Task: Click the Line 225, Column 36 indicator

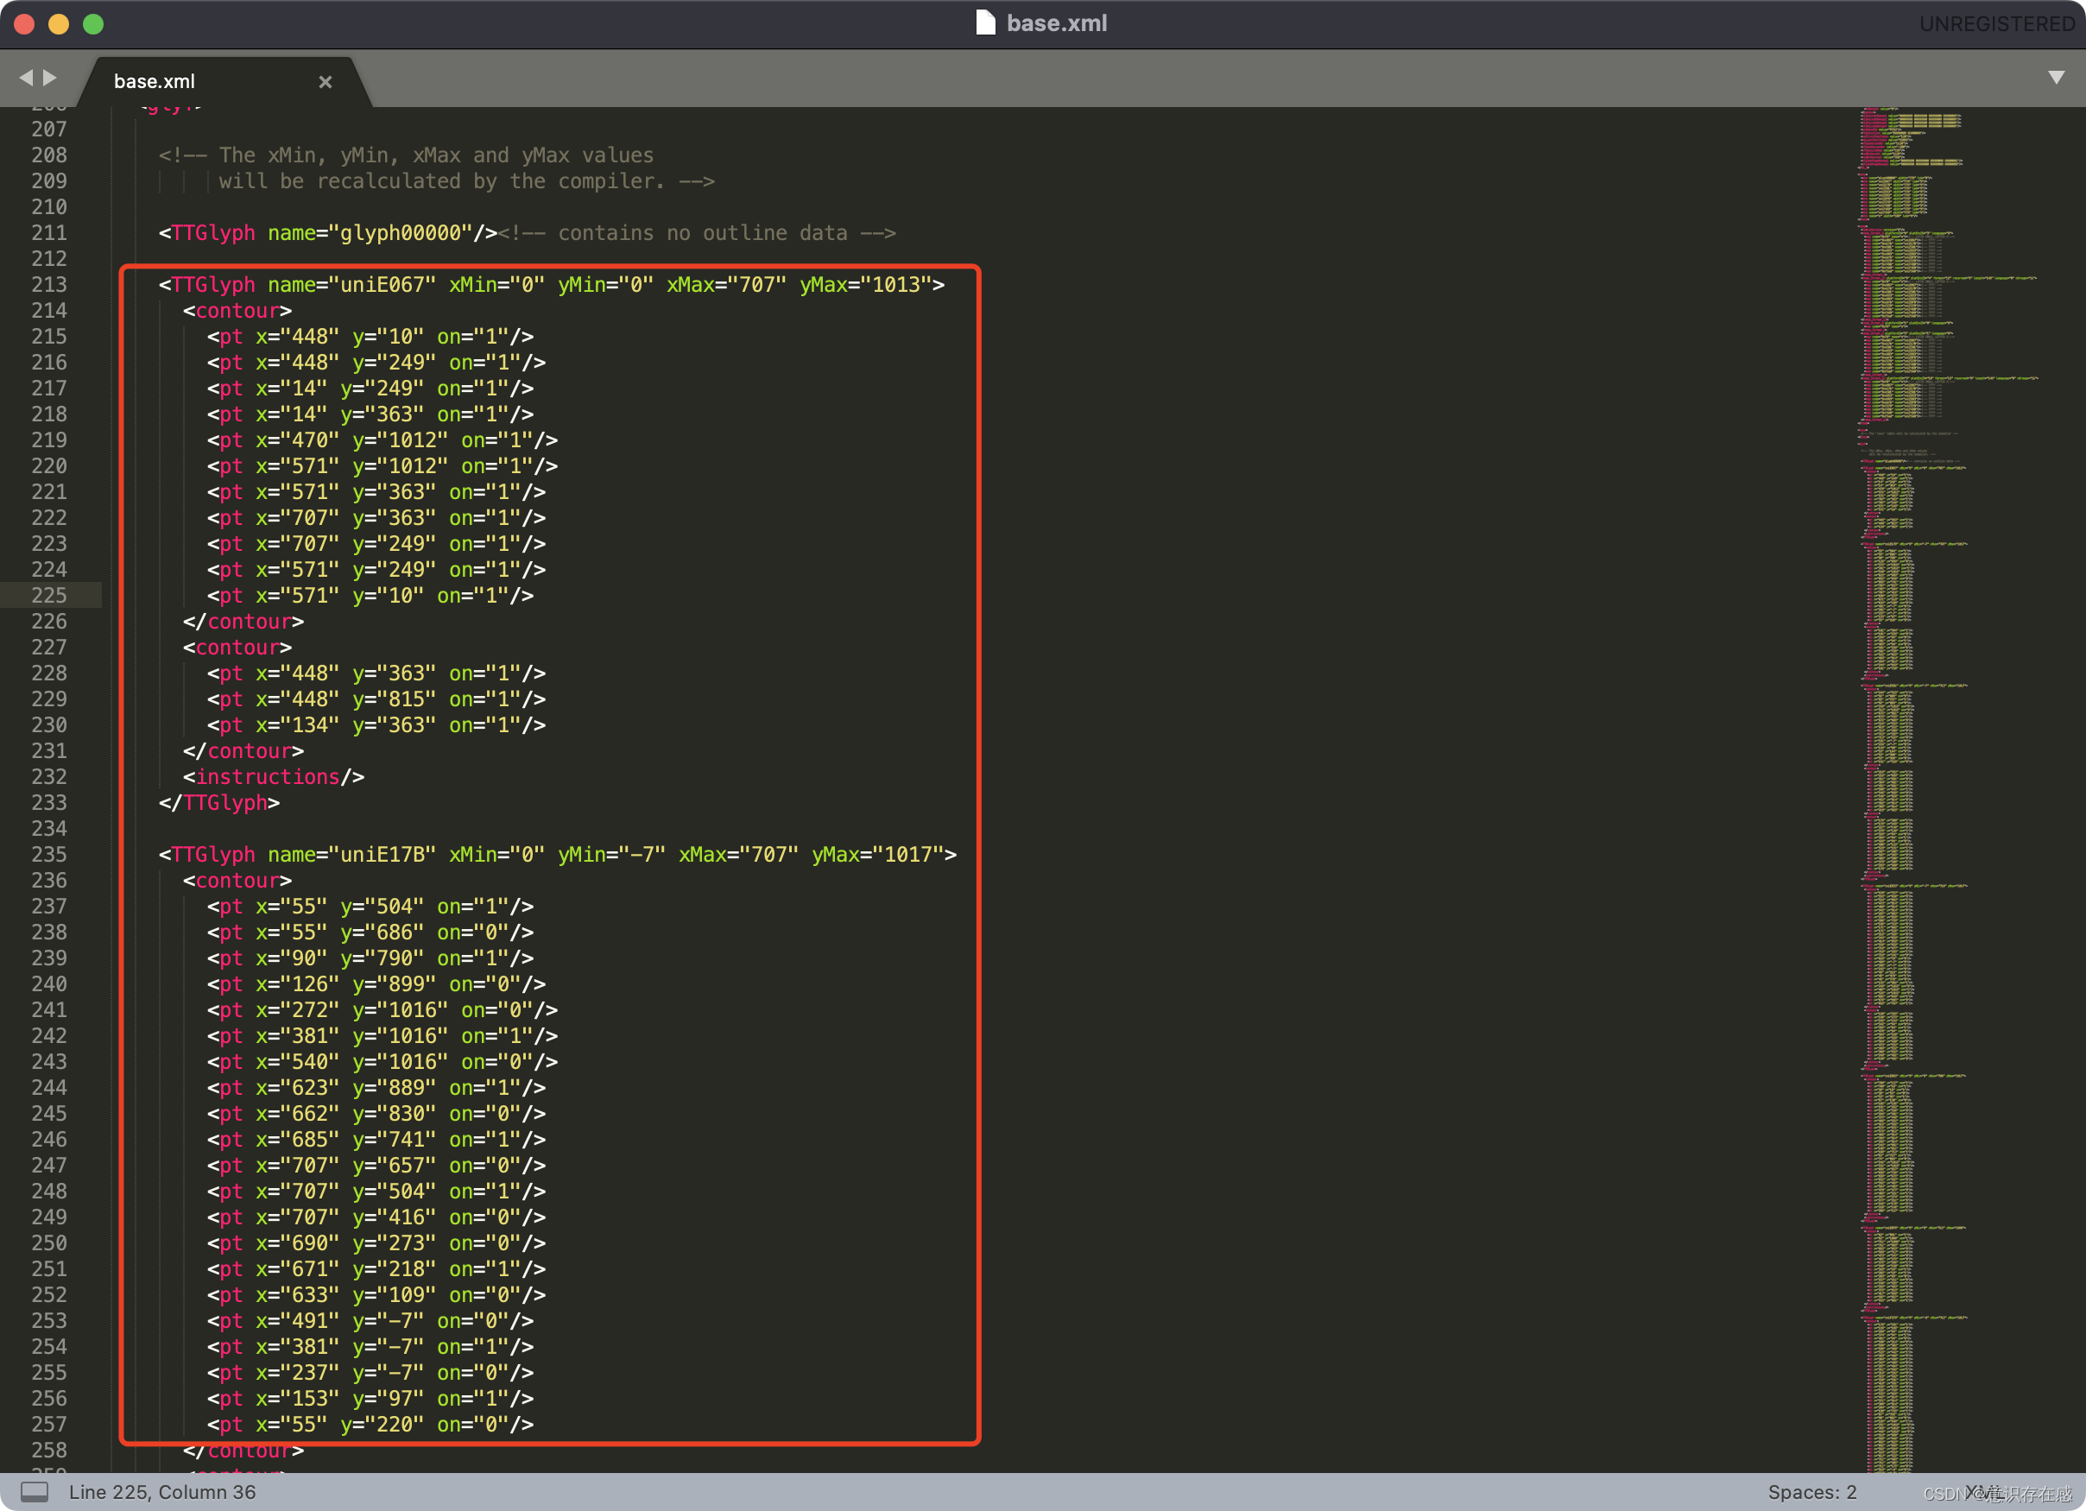Action: tap(161, 1492)
